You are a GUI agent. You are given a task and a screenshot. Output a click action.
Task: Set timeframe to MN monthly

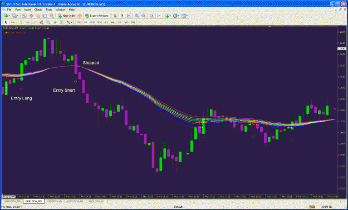pos(133,22)
